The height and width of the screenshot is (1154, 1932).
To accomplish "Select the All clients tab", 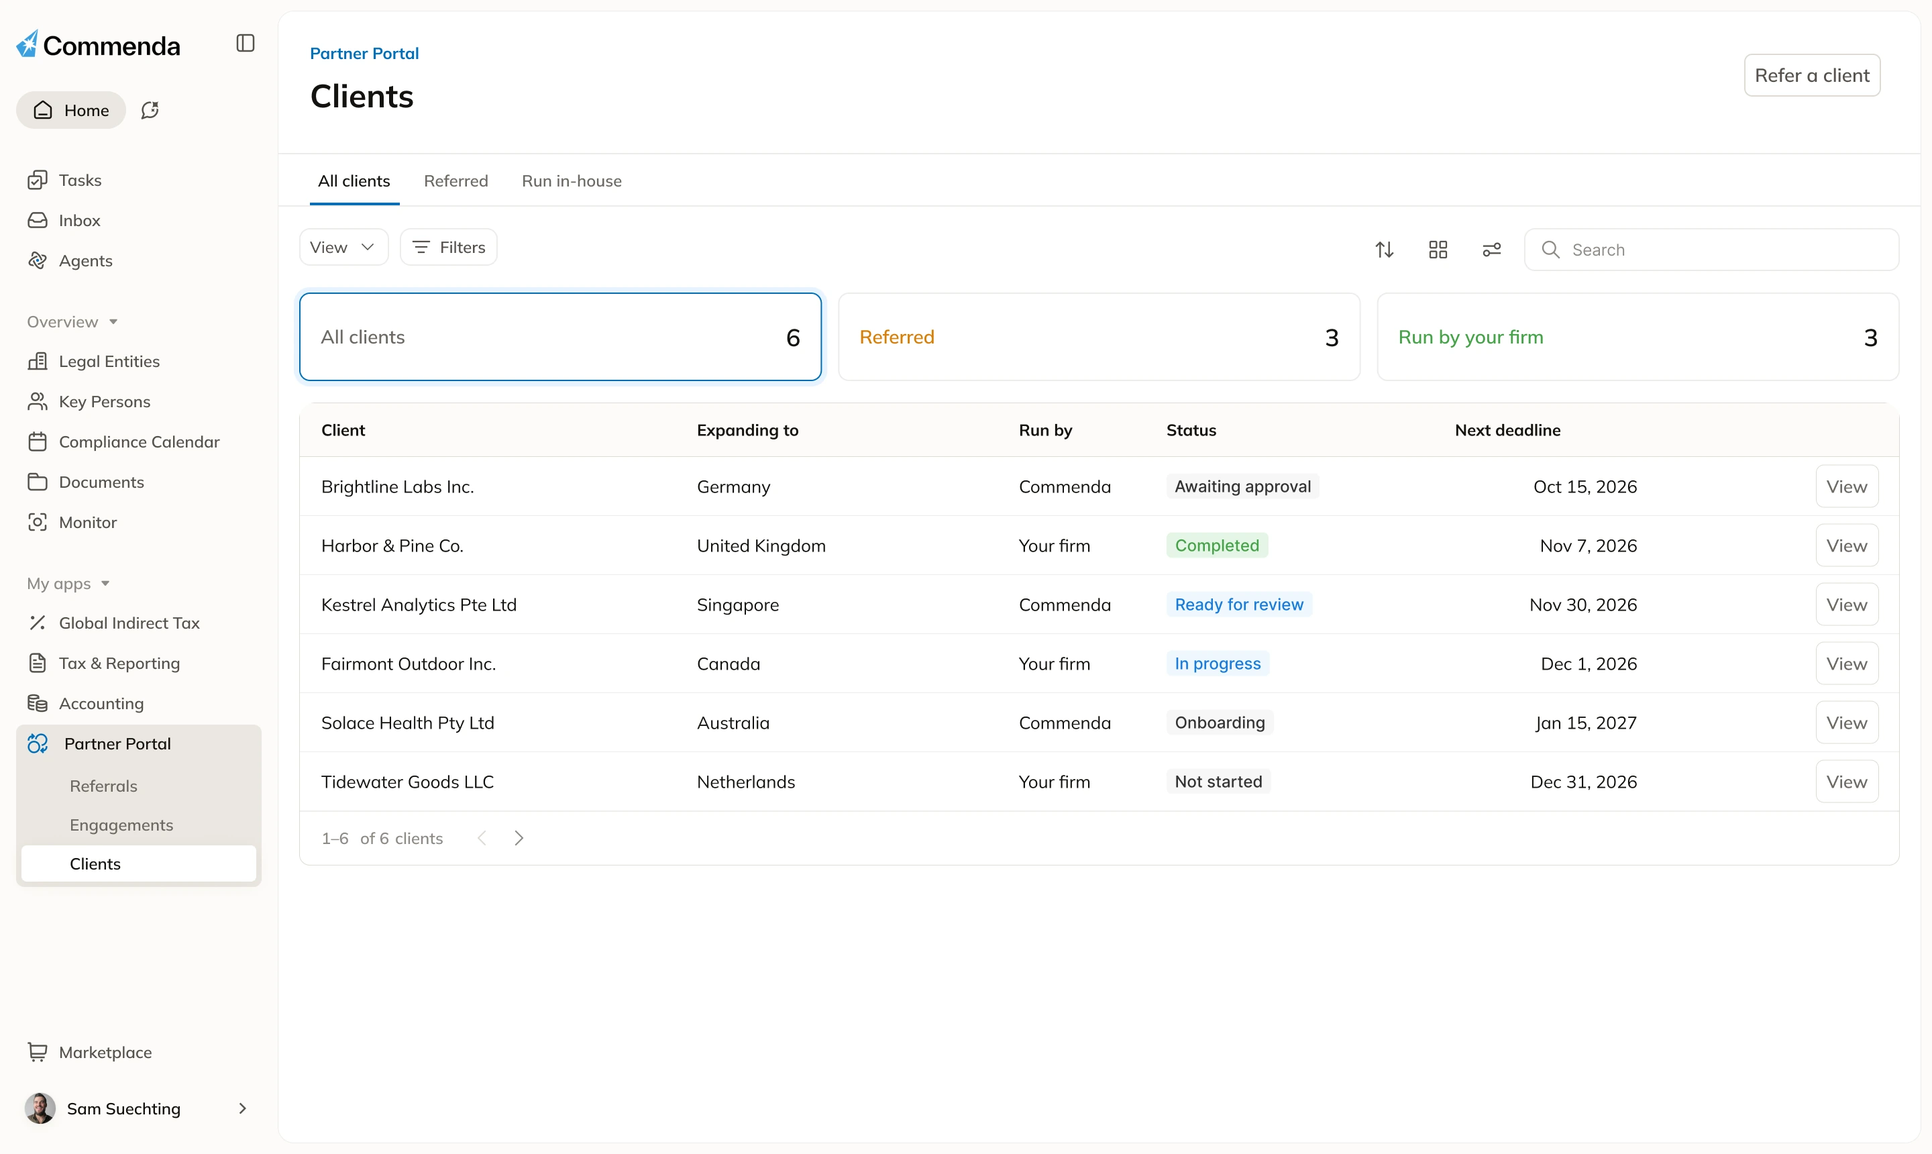I will pos(354,181).
